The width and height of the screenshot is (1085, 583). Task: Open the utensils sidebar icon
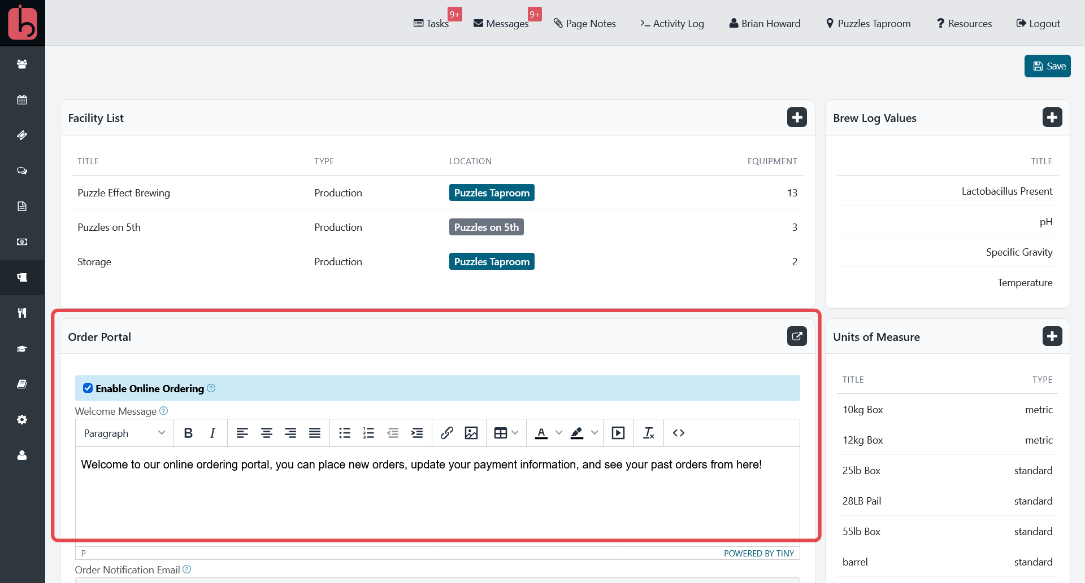click(x=22, y=313)
